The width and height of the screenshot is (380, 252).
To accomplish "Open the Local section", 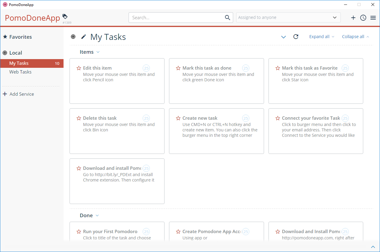I will [x=16, y=53].
